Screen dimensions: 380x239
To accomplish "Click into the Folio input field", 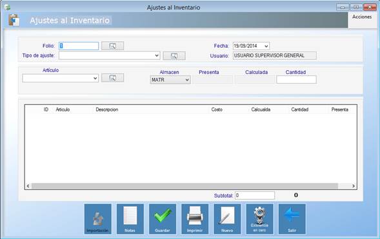I will pyautogui.click(x=79, y=46).
